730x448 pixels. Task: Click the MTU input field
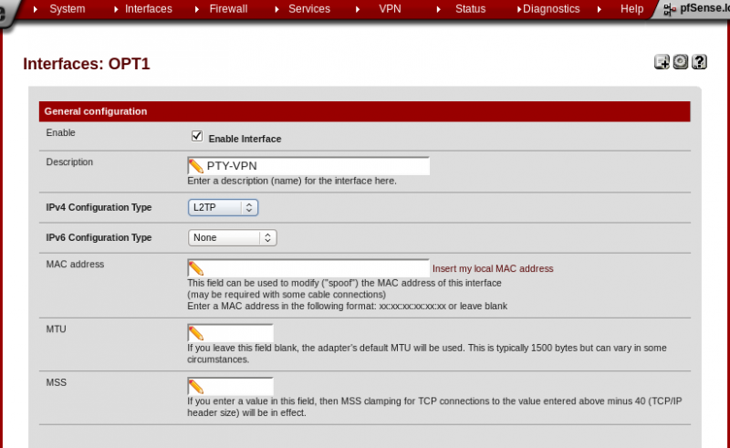[x=230, y=333]
